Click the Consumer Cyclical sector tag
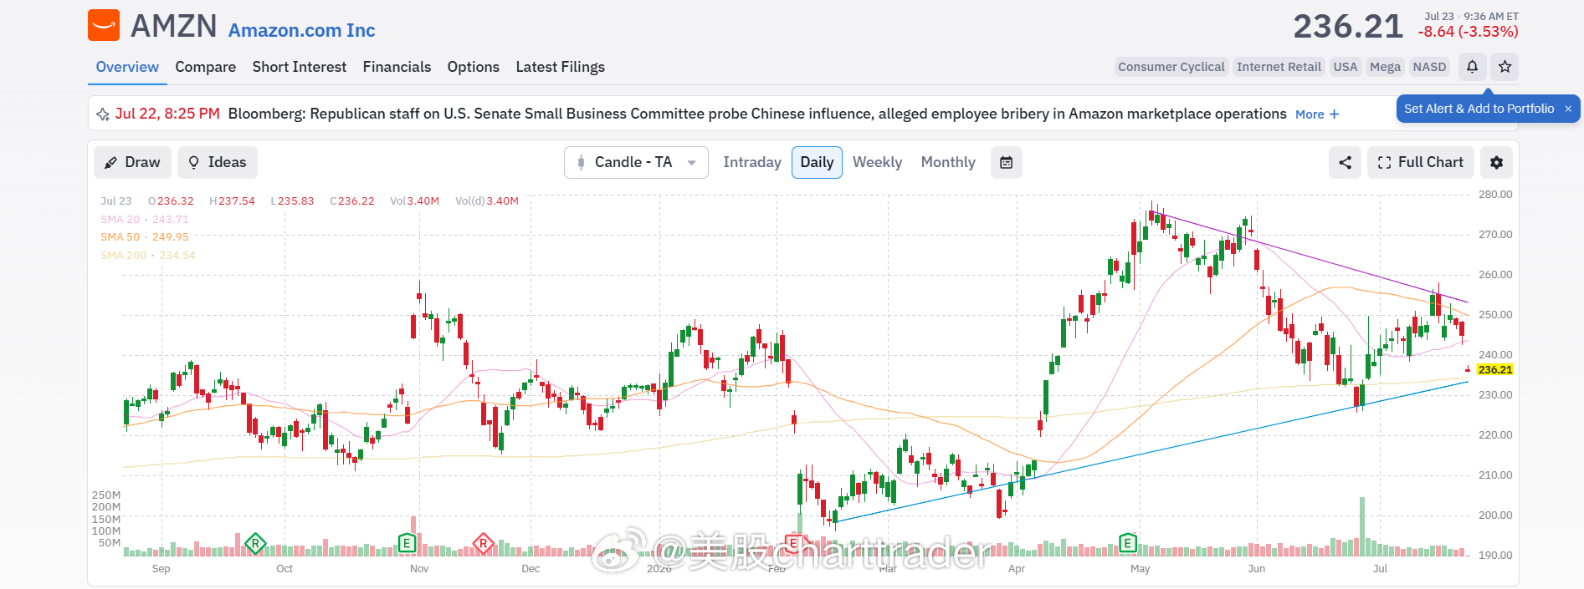 coord(1171,67)
